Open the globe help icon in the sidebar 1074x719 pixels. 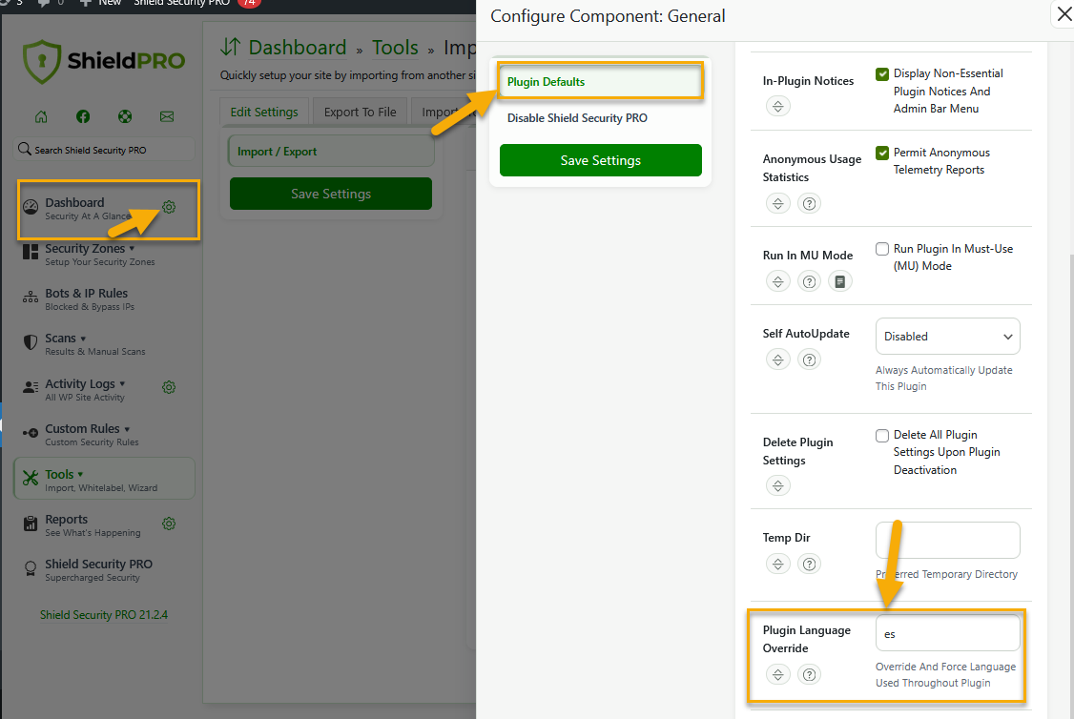pos(125,116)
